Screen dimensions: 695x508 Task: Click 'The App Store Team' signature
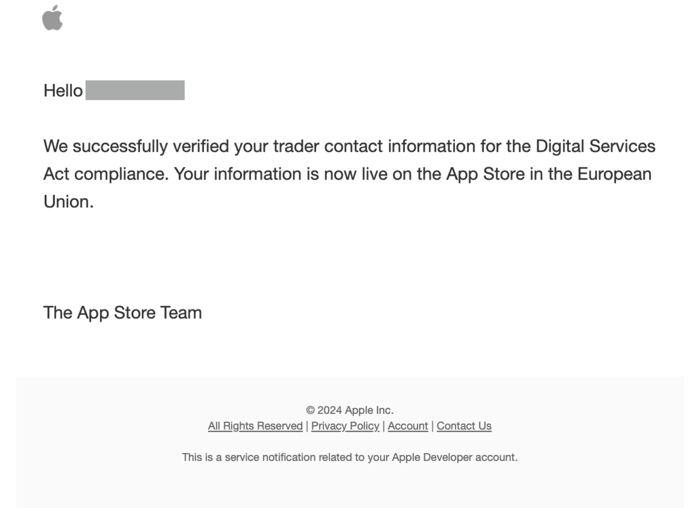[x=123, y=313]
